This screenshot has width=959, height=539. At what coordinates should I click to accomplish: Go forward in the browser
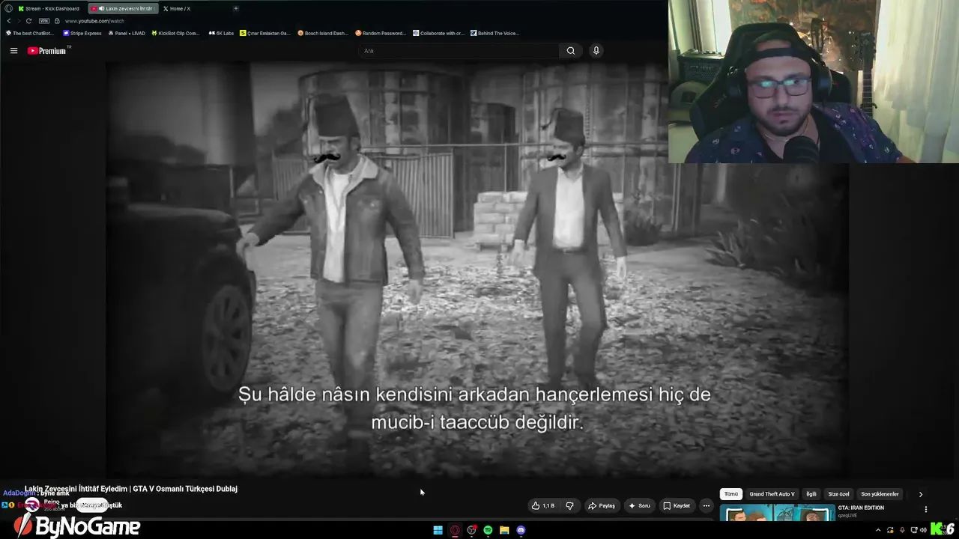19,21
